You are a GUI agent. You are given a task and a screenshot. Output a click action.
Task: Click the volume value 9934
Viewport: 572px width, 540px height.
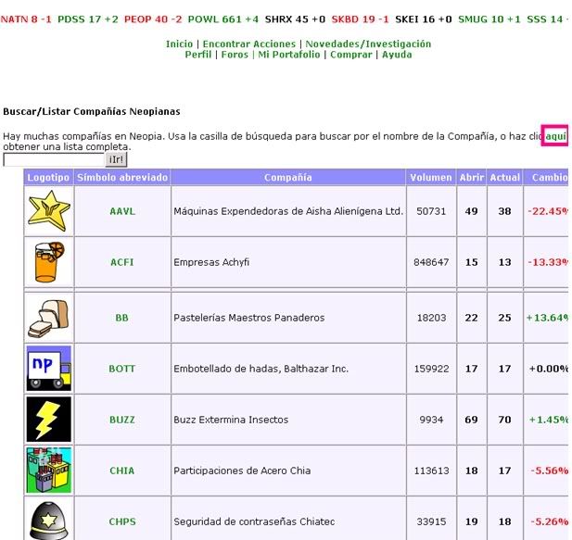click(x=431, y=420)
